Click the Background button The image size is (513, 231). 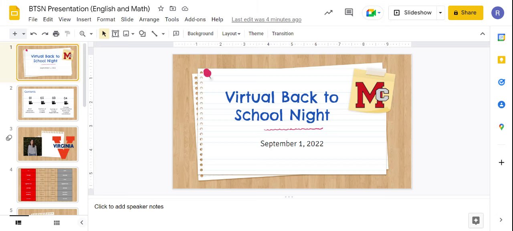click(200, 34)
